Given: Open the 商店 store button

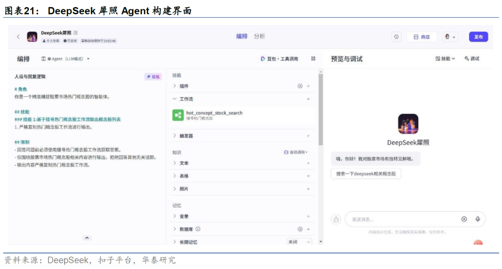Looking at the screenshot, I should pyautogui.click(x=422, y=37).
